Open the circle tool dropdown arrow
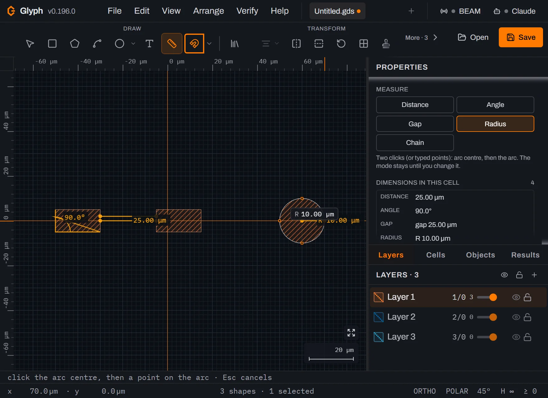This screenshot has height=398, width=548. click(x=133, y=44)
